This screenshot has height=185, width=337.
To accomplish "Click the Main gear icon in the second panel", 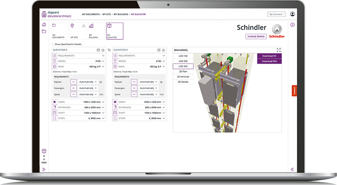I will tap(115, 67).
